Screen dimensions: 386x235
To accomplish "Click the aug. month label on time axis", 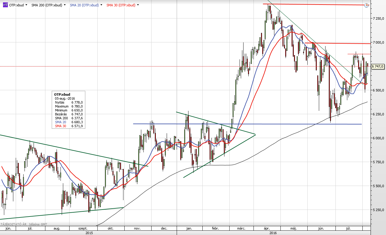I will tap(57, 228).
